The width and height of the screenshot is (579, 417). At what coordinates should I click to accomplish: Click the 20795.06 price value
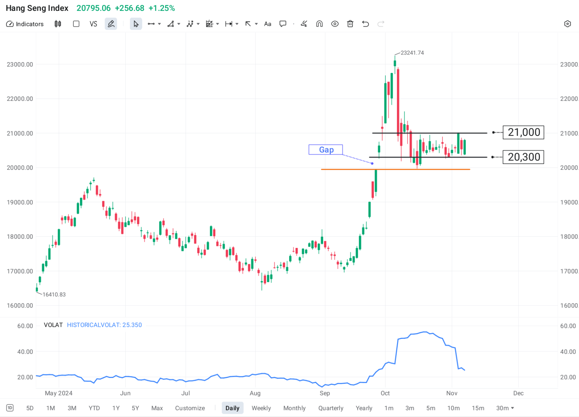point(93,8)
